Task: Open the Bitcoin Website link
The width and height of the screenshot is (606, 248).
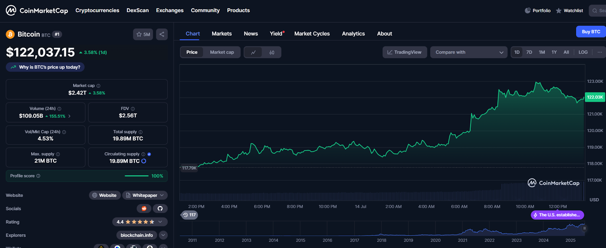Action: [x=105, y=195]
